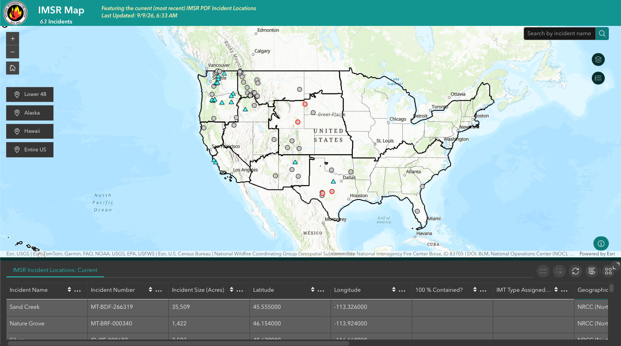
Task: Click the MT-BDF-266319 incident number cell
Action: click(128, 307)
